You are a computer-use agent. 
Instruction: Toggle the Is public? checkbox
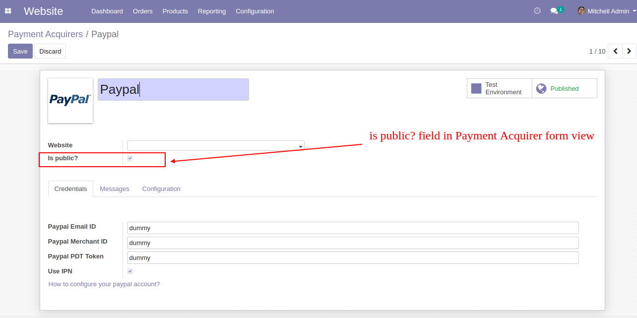(x=130, y=158)
